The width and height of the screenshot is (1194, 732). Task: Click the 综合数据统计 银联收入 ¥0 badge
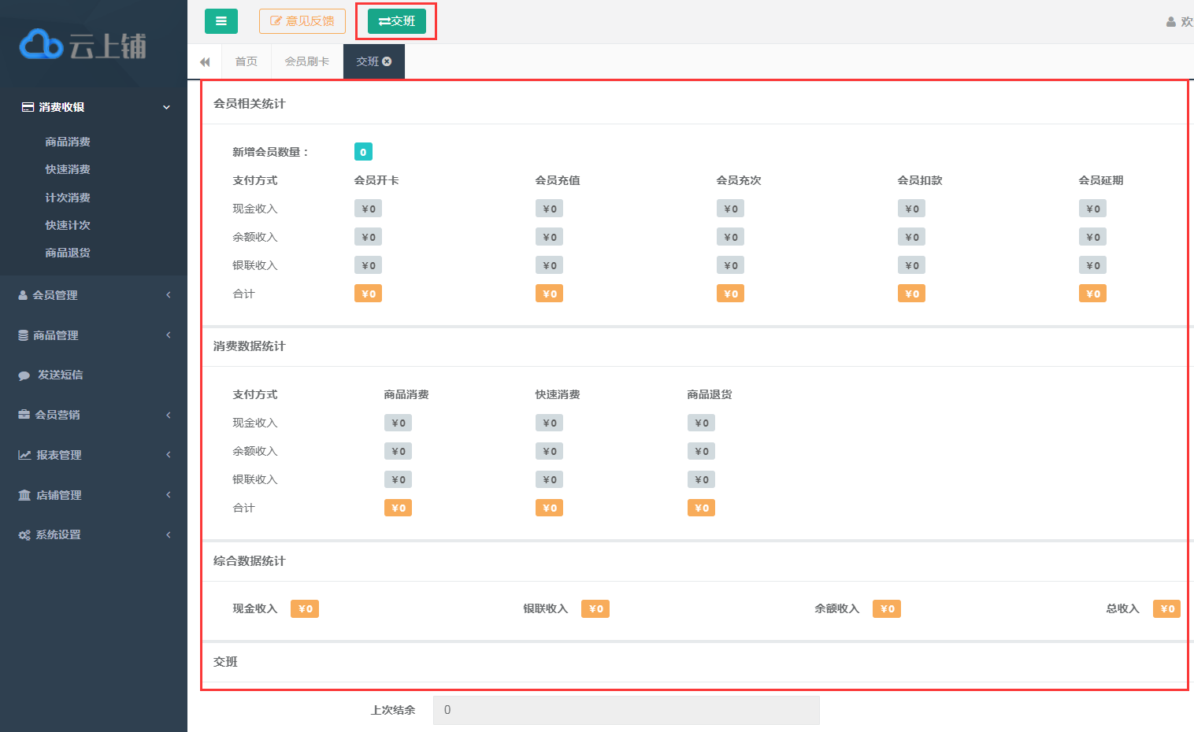coord(595,608)
